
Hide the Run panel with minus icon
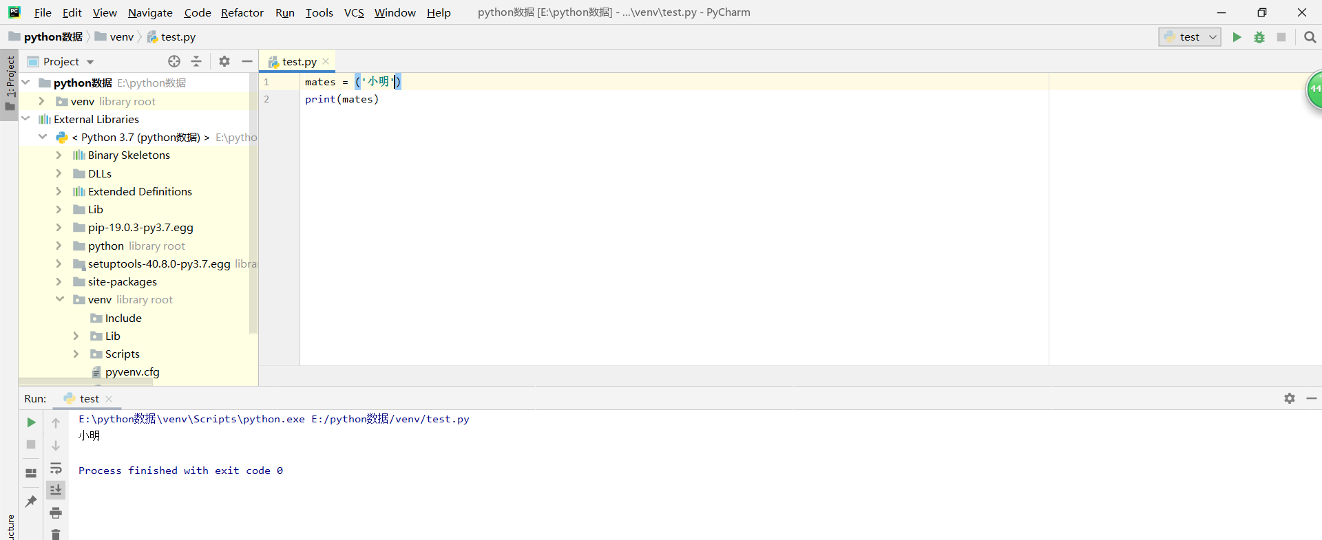(1312, 398)
